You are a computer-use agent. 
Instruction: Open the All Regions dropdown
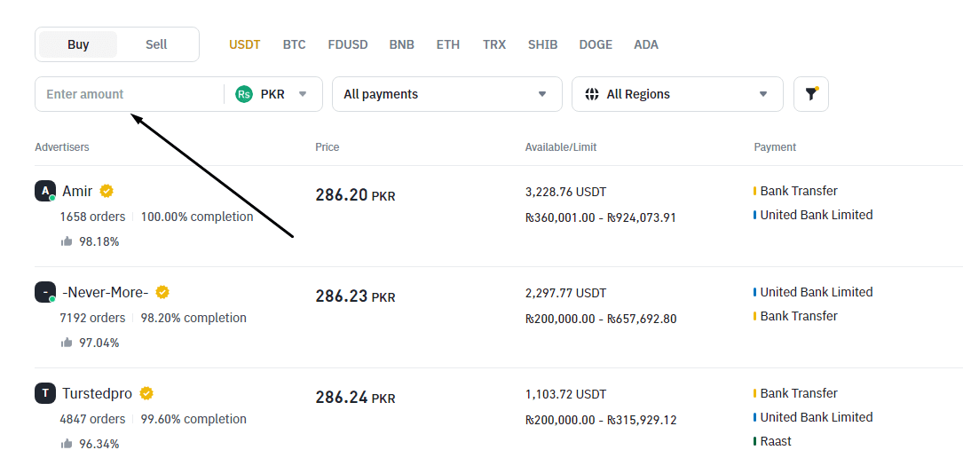point(677,94)
